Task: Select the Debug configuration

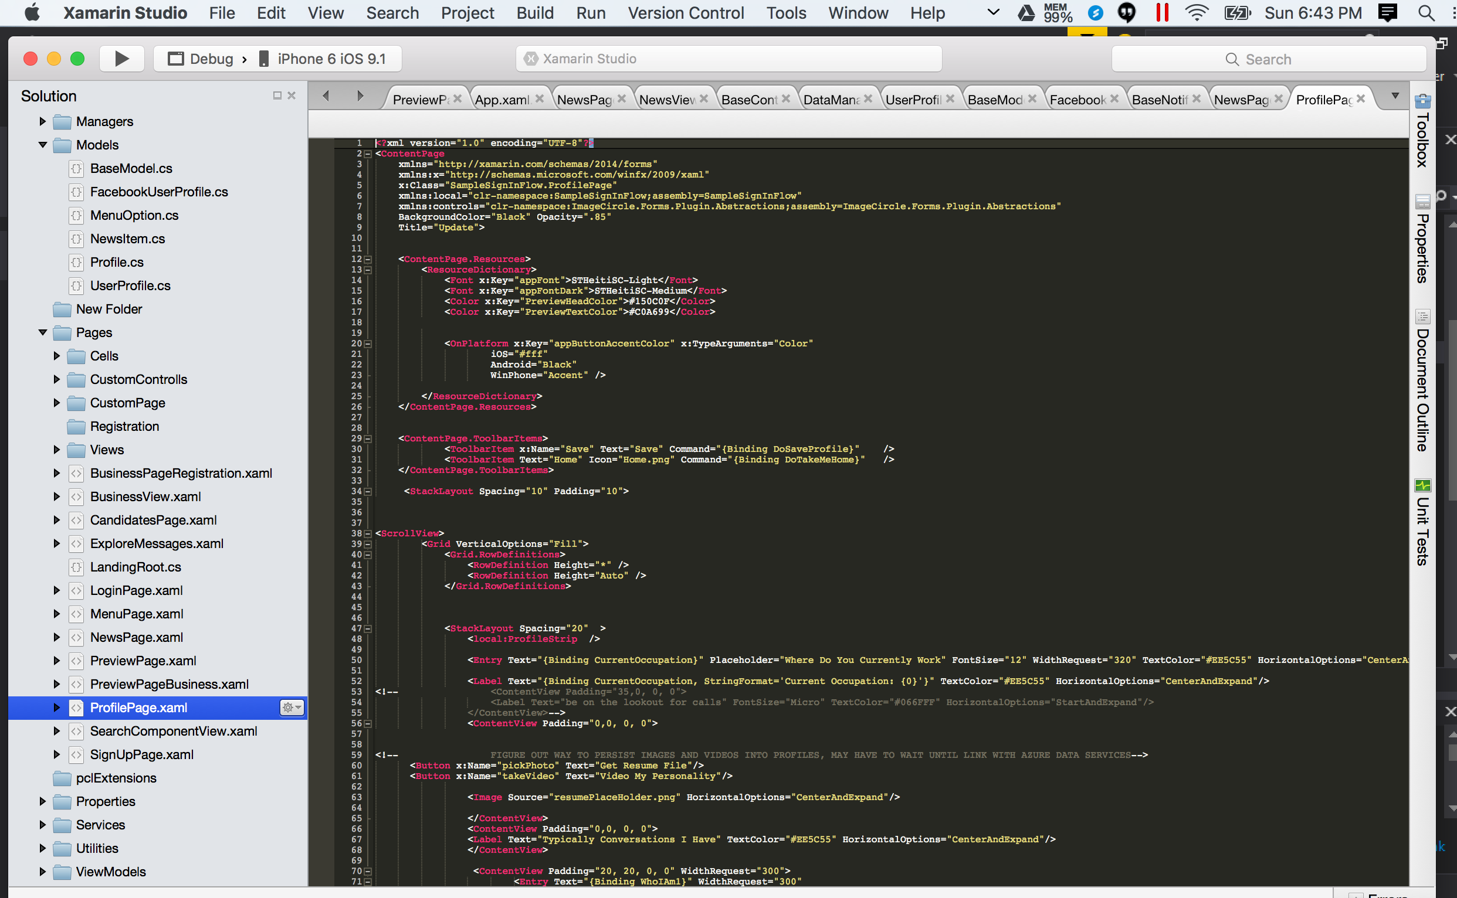Action: [202, 59]
